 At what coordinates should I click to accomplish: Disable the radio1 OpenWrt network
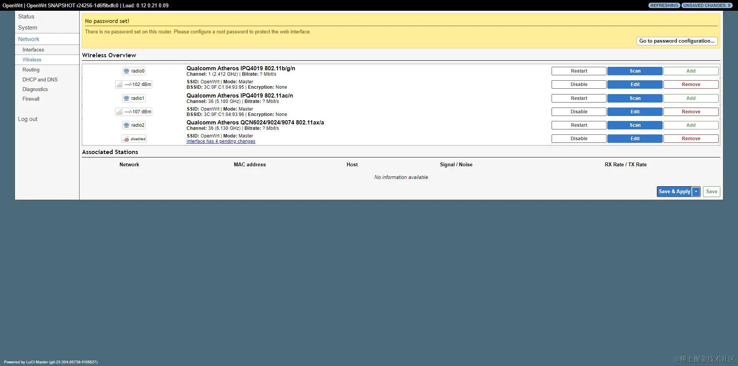pyautogui.click(x=579, y=112)
